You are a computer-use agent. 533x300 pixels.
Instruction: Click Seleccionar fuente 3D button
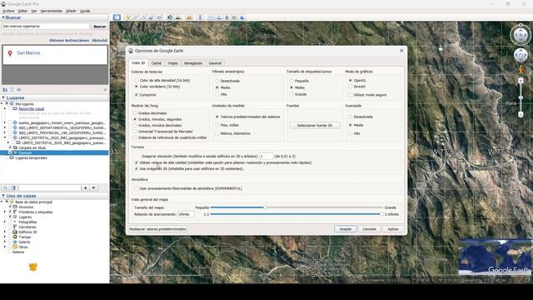pos(315,126)
